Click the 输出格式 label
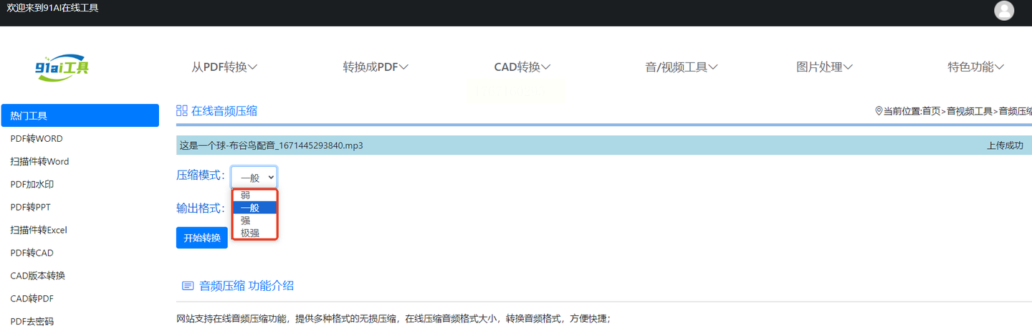The height and width of the screenshot is (336, 1032). (201, 208)
